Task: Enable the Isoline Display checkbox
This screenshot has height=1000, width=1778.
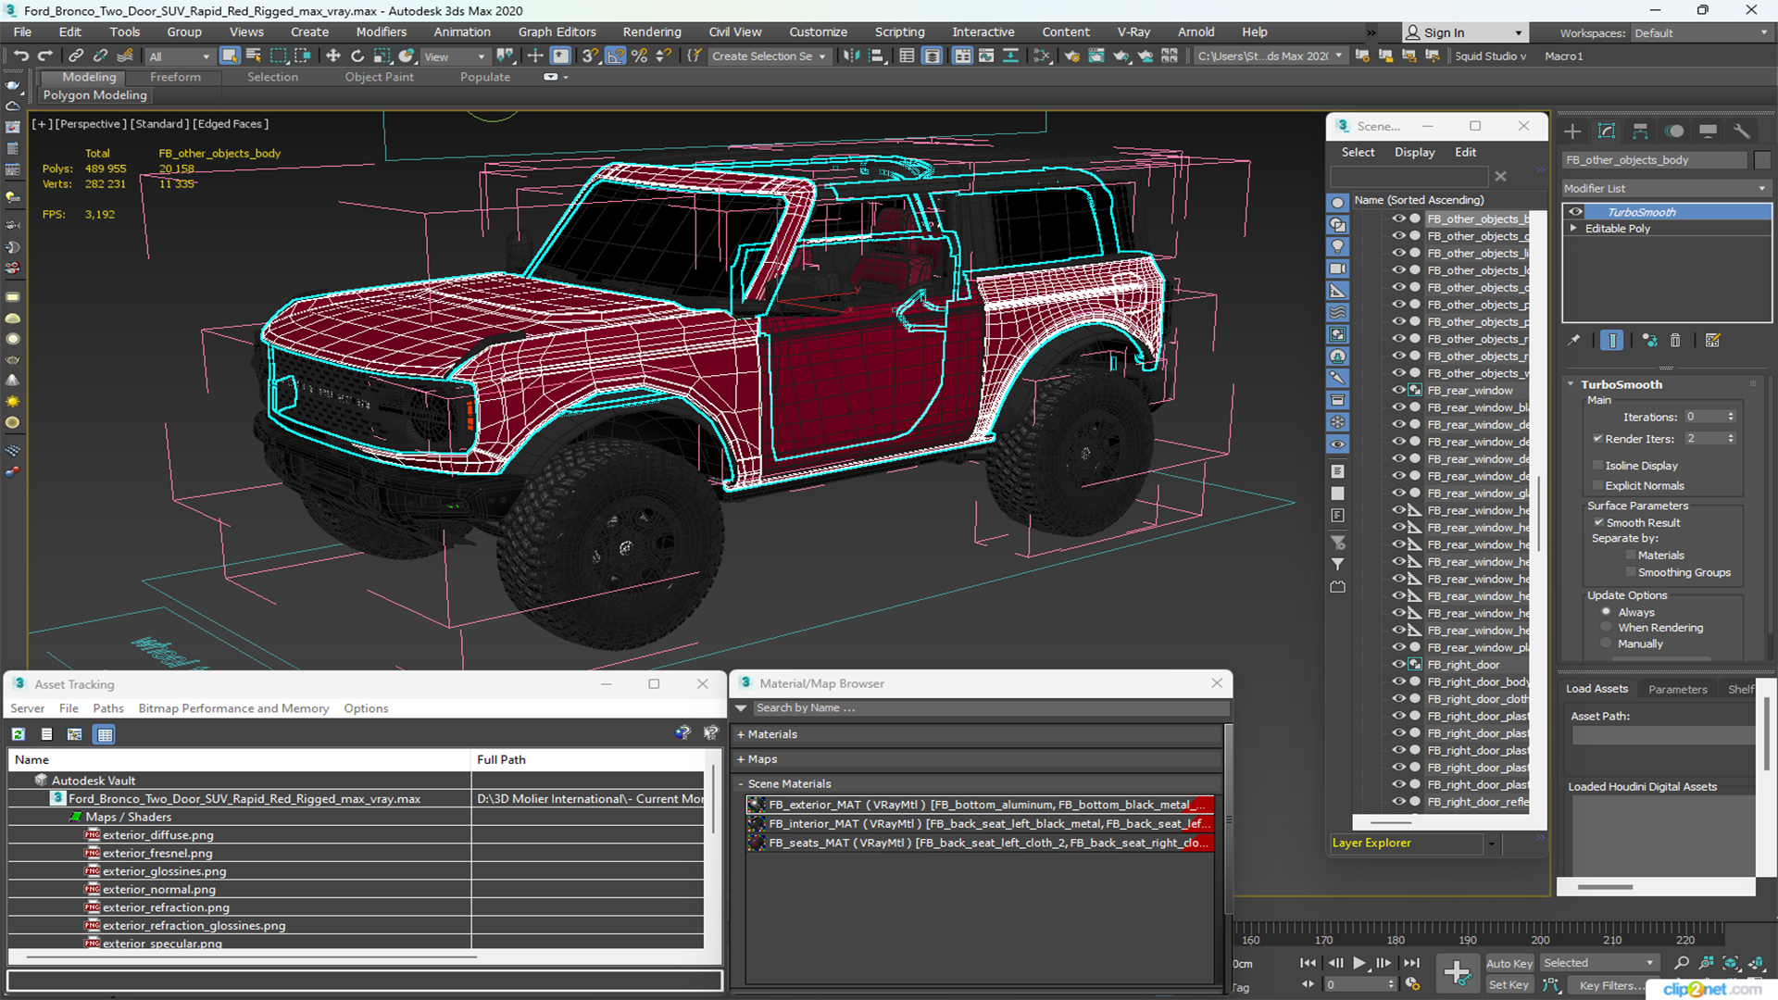Action: click(1597, 466)
